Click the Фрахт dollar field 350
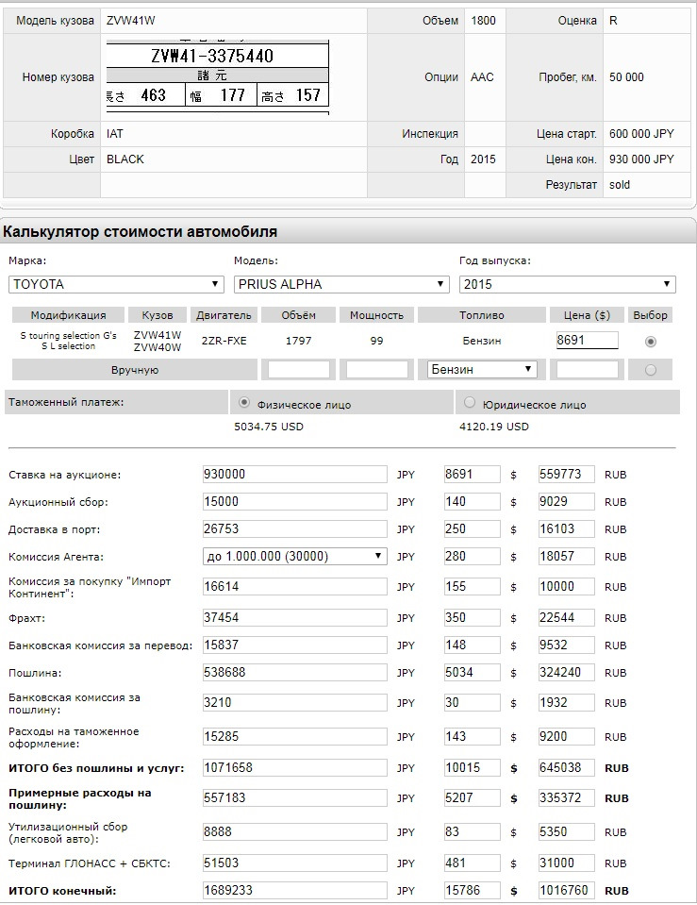Viewport: 697px width, 905px height. coord(472,617)
